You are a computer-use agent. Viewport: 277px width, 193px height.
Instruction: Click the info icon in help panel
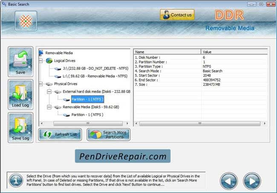tap(16, 181)
